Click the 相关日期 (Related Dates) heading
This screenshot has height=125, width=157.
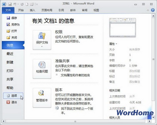click(x=115, y=90)
